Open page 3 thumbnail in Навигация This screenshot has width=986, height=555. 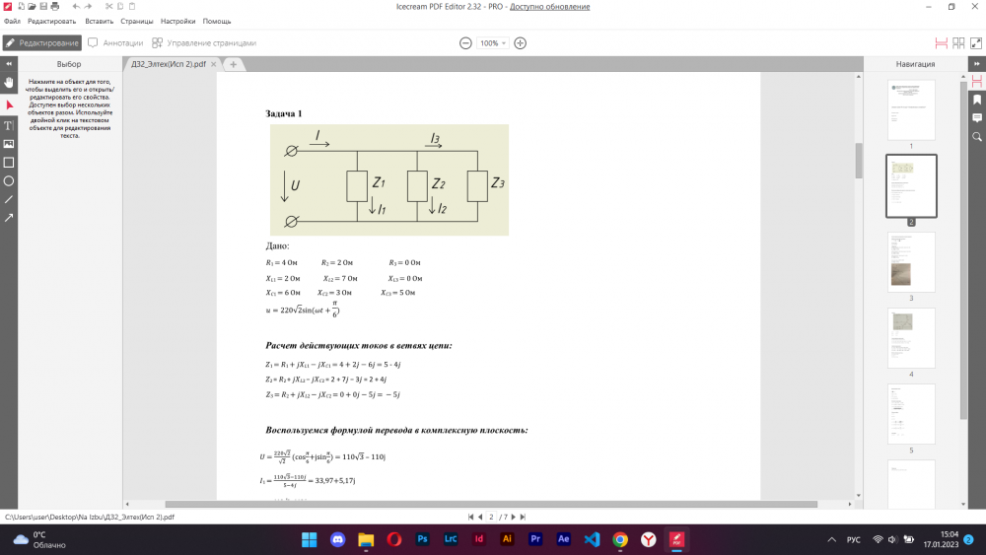click(x=911, y=262)
